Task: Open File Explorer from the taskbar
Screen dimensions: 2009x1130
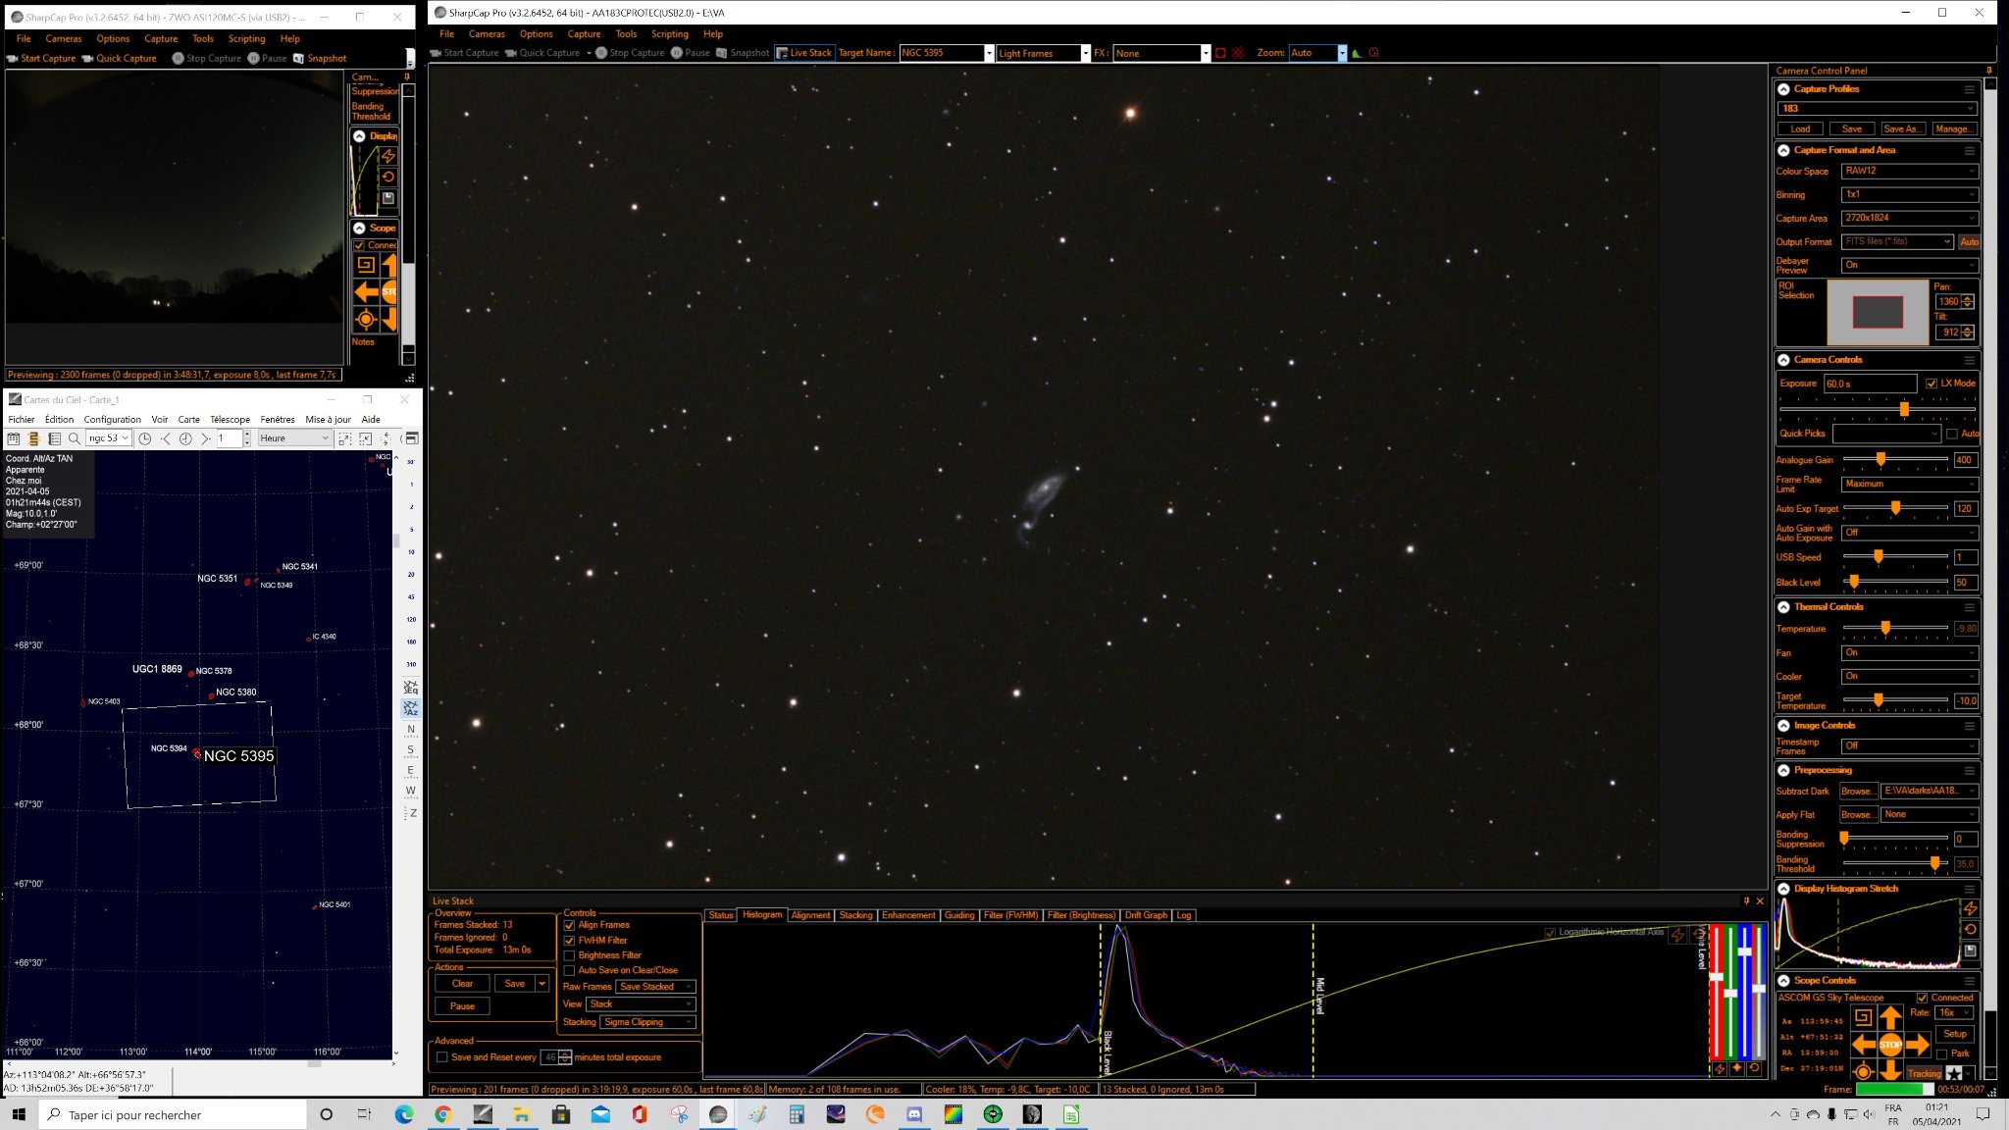Action: 522,1114
